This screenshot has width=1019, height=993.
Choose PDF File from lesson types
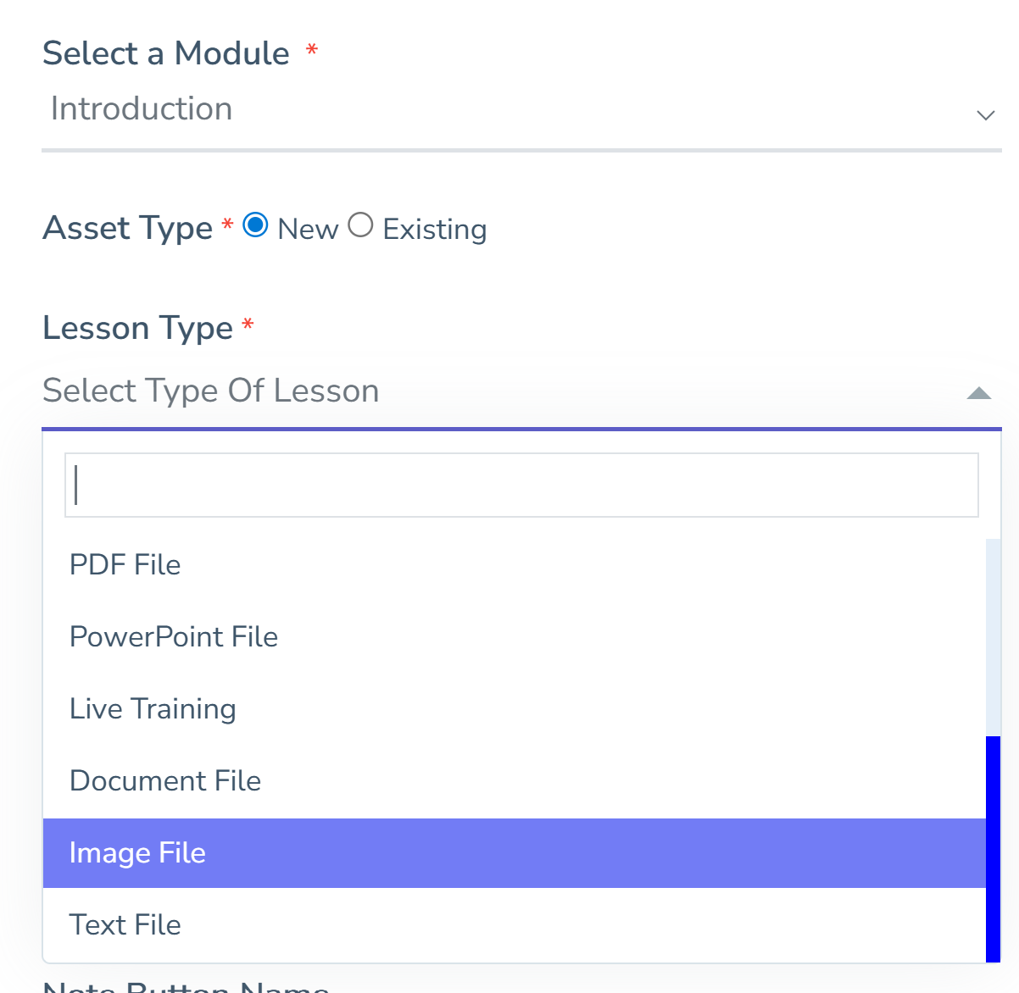point(125,565)
